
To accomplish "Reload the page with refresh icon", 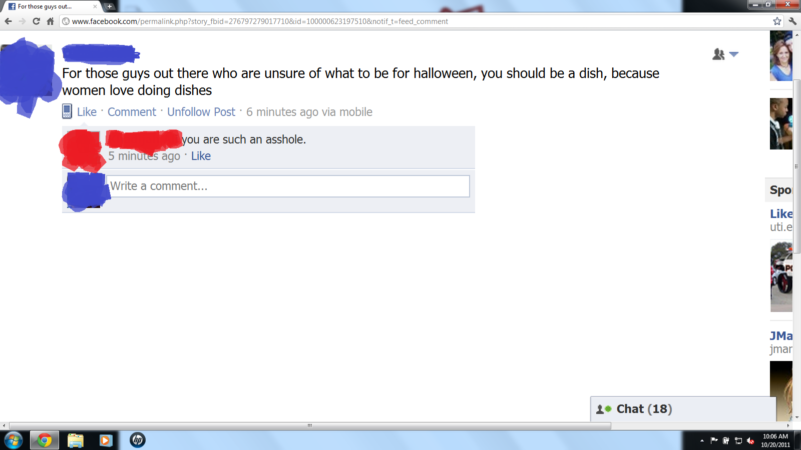I will pos(36,21).
